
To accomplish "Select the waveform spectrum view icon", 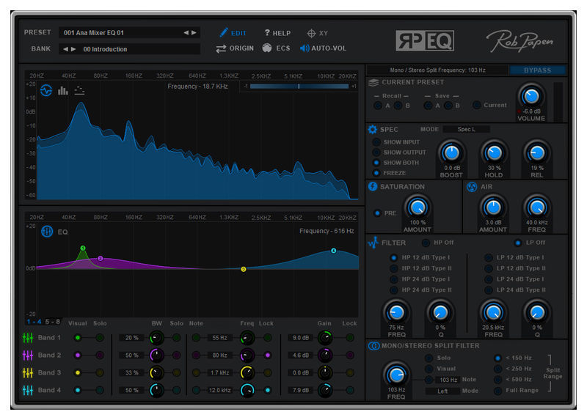I will 46,90.
